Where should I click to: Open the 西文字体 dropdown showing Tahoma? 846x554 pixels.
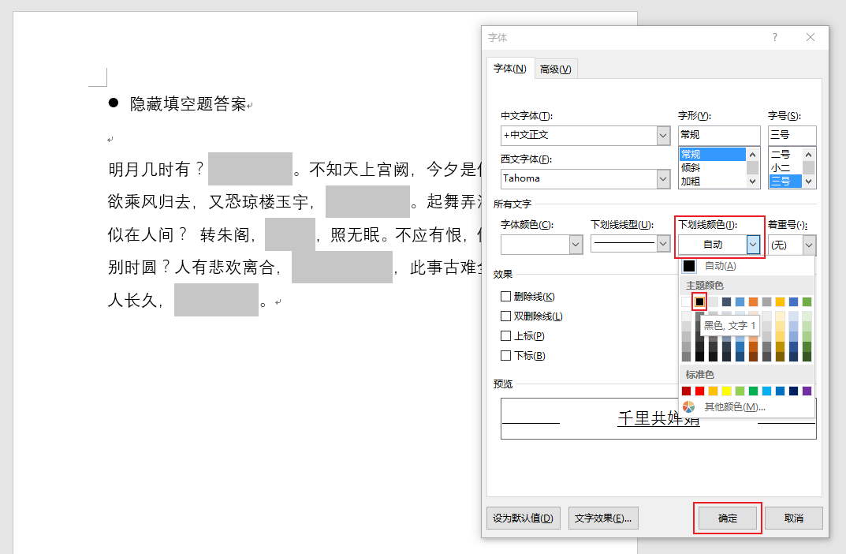tap(664, 178)
